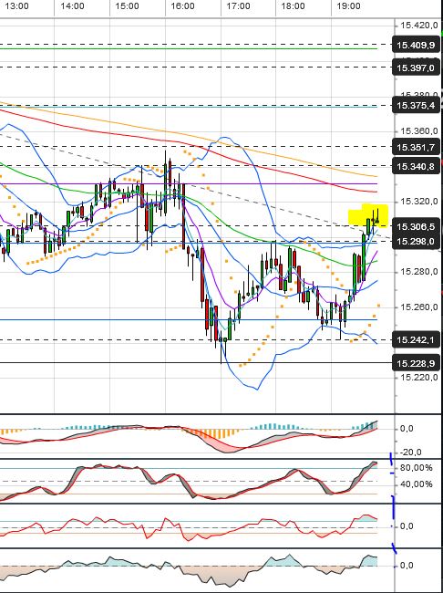443x593 pixels.
Task: Click the 16:00 time axis label
Action: (183, 6)
